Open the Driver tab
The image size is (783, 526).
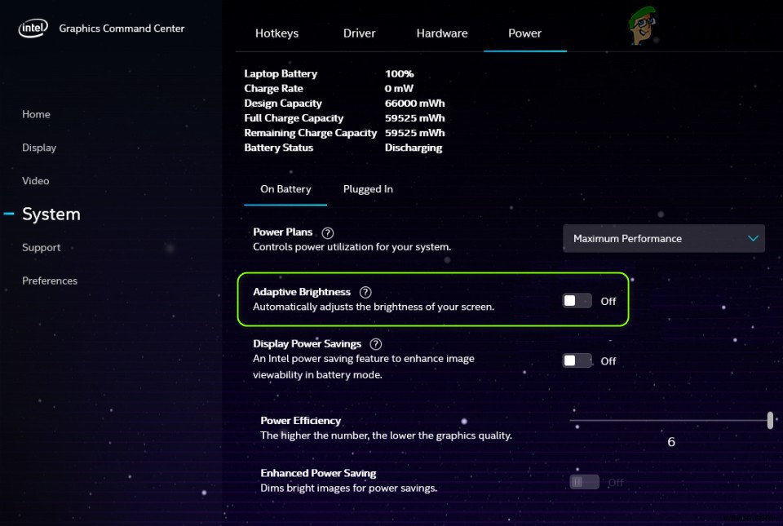click(359, 33)
